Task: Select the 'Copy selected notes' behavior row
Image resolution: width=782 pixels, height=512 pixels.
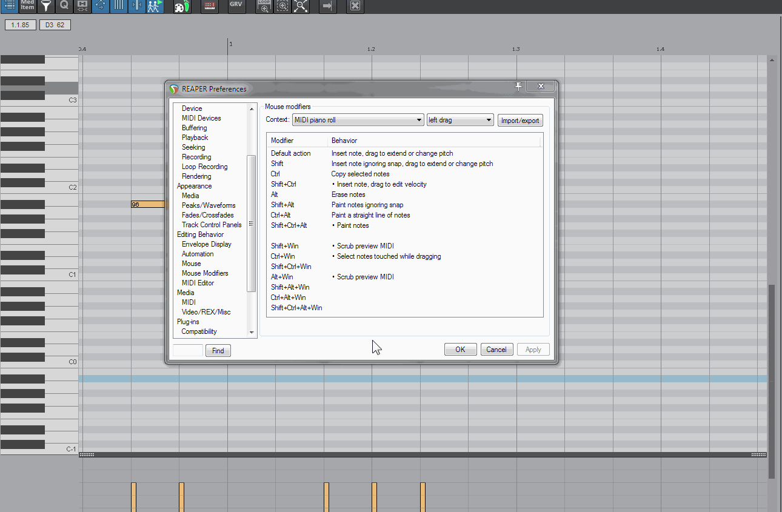Action: click(x=404, y=174)
